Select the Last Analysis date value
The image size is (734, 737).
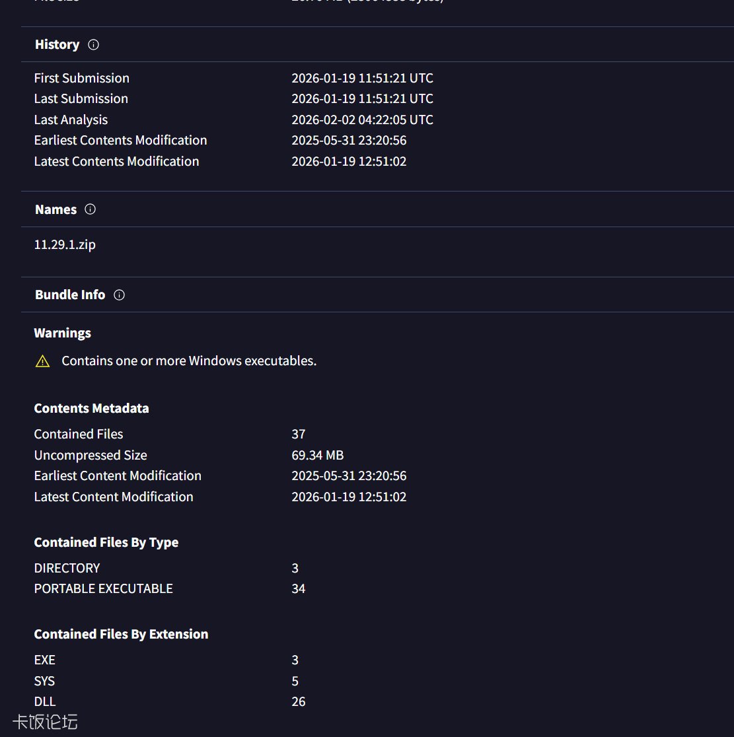[x=362, y=120]
